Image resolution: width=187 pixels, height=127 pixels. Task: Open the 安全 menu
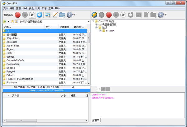point(31,8)
